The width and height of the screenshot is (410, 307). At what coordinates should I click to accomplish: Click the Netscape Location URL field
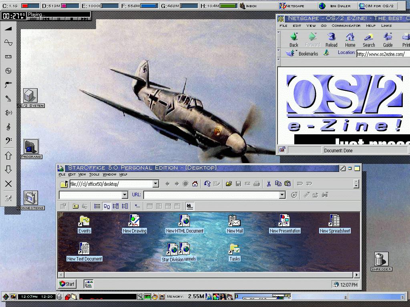383,54
